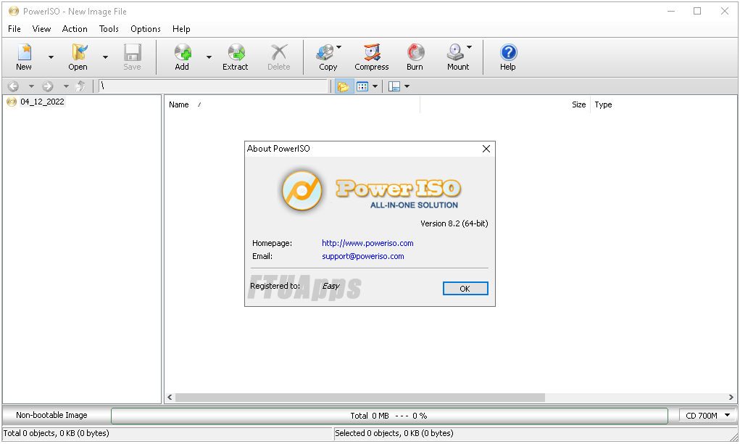Open the view mode dropdown arrow
The width and height of the screenshot is (740, 444).
coord(375,86)
